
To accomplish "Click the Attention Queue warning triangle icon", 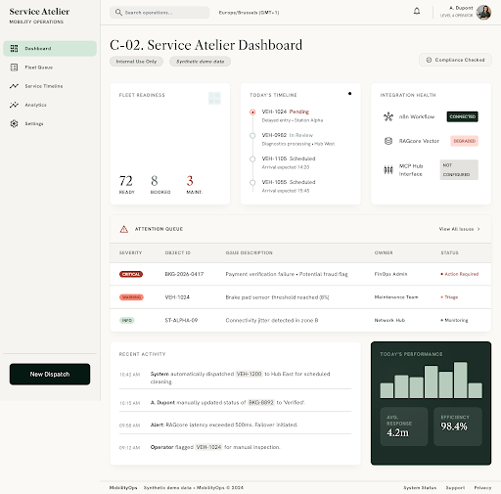I will pyautogui.click(x=124, y=229).
